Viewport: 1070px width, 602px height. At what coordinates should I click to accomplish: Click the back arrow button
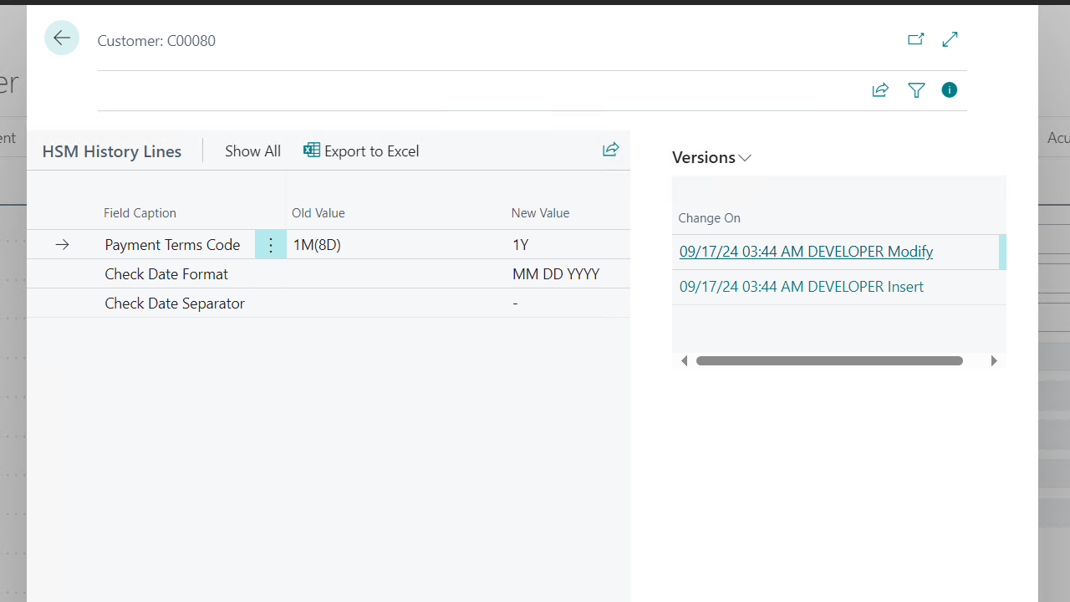62,38
